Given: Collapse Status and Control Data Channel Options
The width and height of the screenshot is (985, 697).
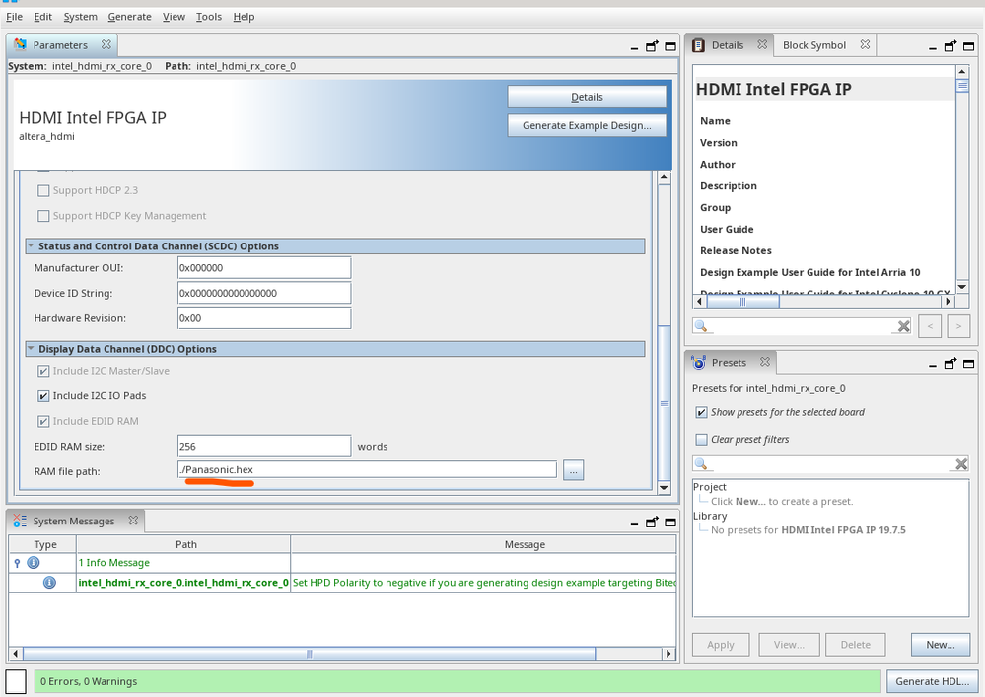Looking at the screenshot, I should [32, 246].
